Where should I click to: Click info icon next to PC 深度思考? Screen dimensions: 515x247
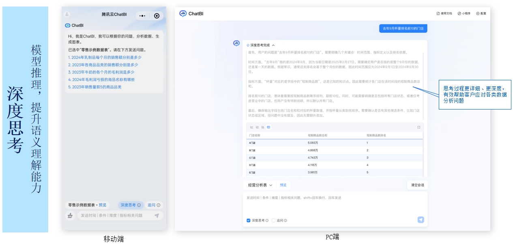click(x=267, y=221)
